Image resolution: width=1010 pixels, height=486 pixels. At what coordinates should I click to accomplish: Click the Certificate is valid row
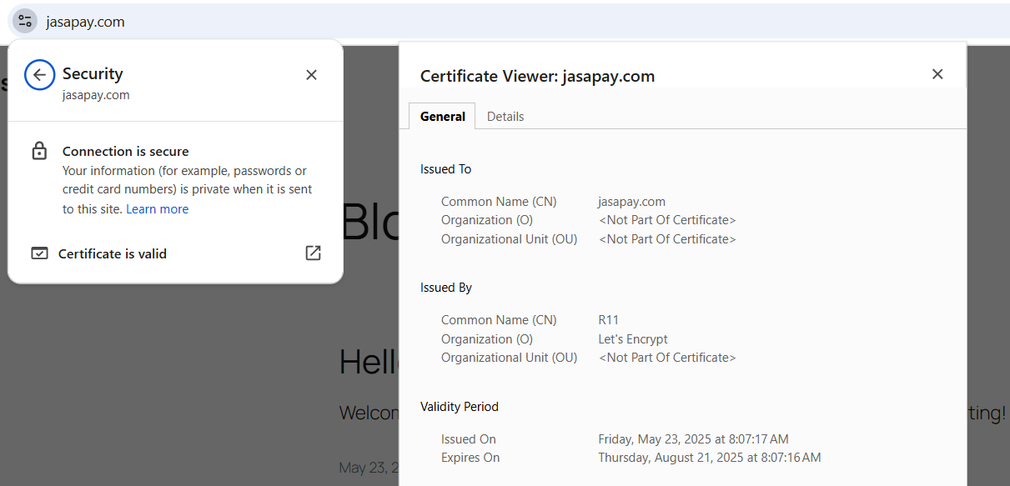(175, 253)
